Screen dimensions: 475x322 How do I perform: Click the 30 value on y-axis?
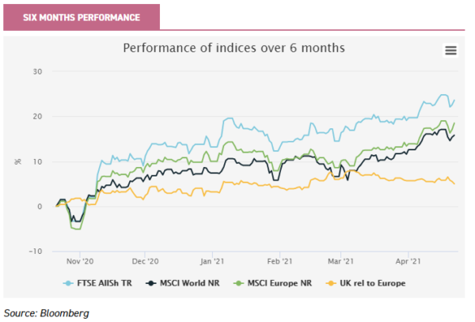[38, 73]
